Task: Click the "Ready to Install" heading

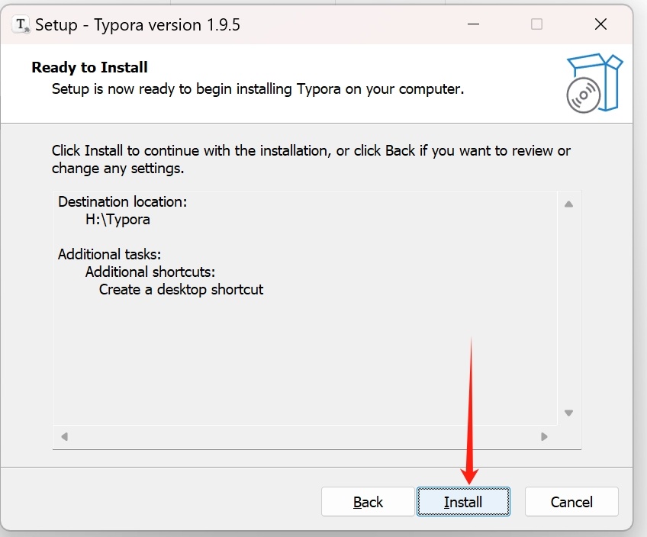Action: click(x=89, y=67)
